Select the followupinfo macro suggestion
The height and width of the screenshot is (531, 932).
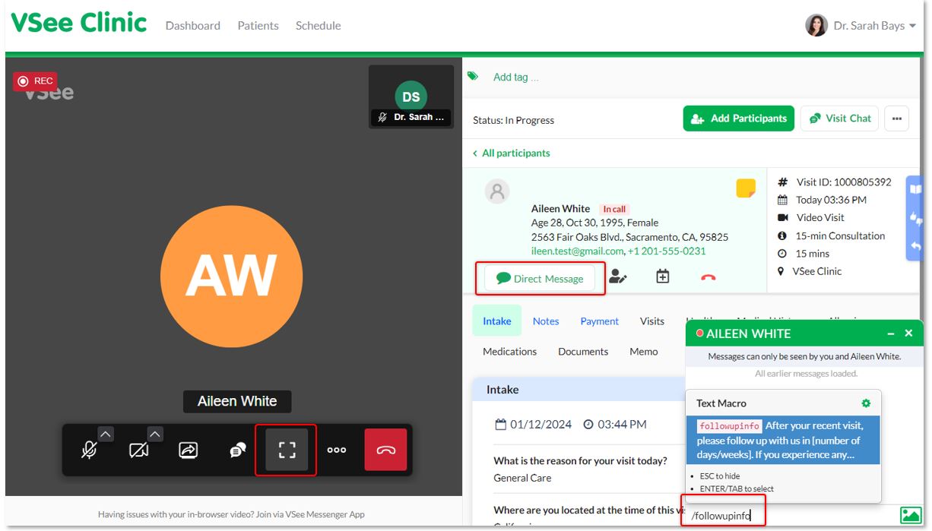(x=783, y=440)
